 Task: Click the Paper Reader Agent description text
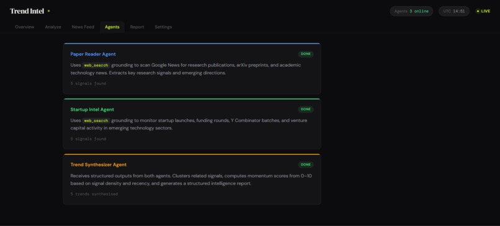click(x=185, y=69)
